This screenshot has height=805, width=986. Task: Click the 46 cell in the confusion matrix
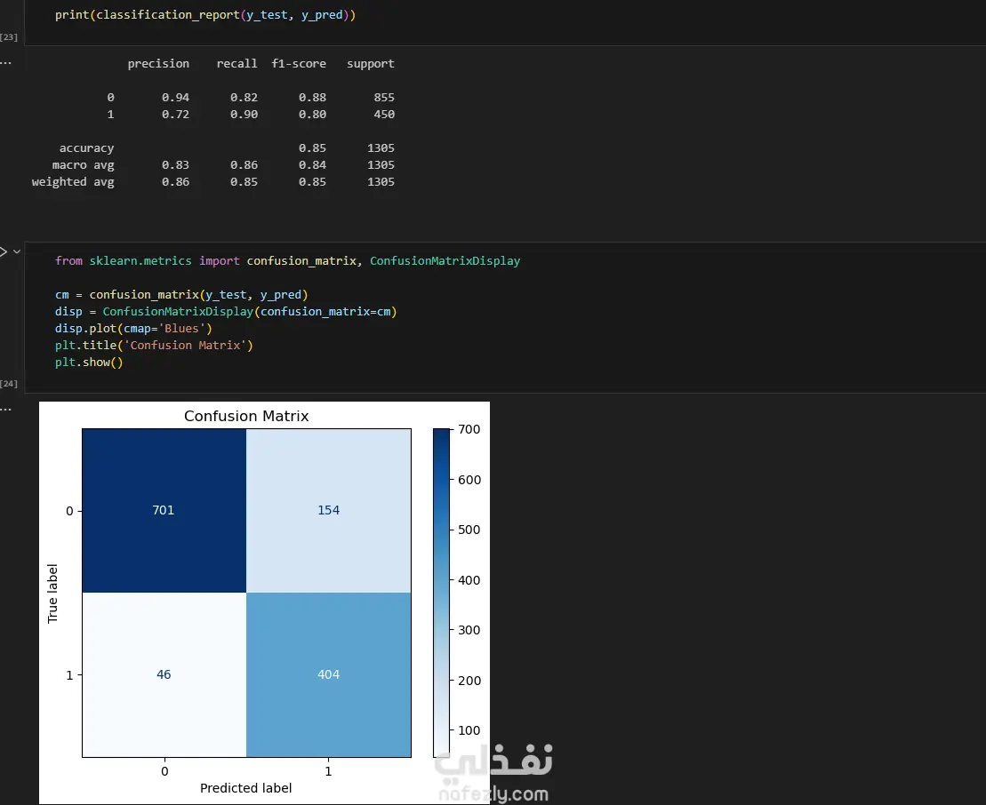164,675
